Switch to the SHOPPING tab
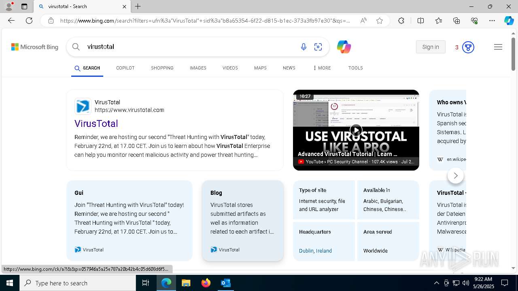 pos(162,68)
